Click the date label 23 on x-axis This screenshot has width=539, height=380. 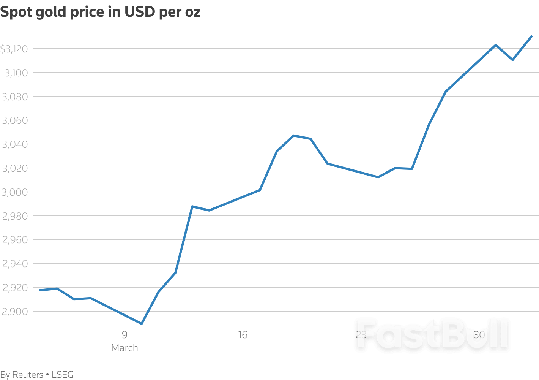pos(361,335)
